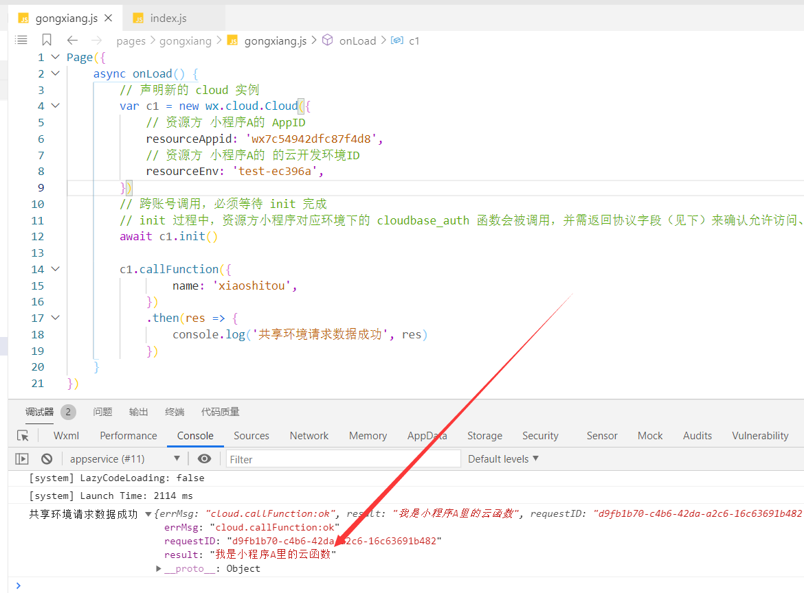Click the '[system] Launch Time: 2114 ms' log
Screen dimensions: 804x593
pos(111,496)
